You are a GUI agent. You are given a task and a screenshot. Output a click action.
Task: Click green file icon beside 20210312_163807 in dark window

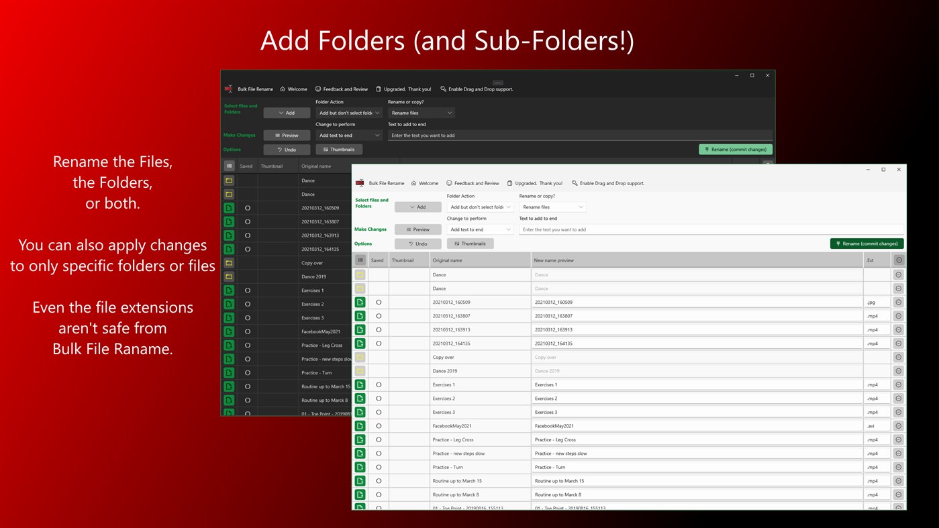pos(229,221)
